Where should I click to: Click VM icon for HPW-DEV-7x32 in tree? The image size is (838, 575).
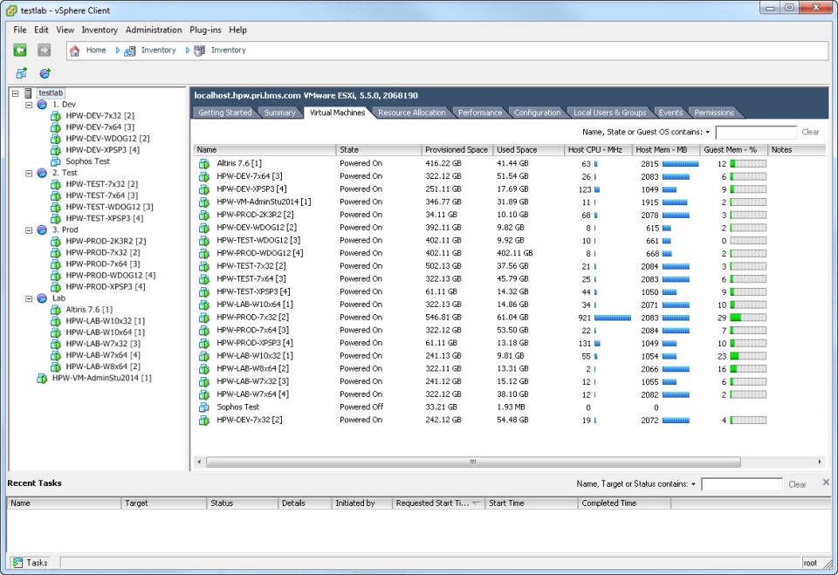coord(56,116)
